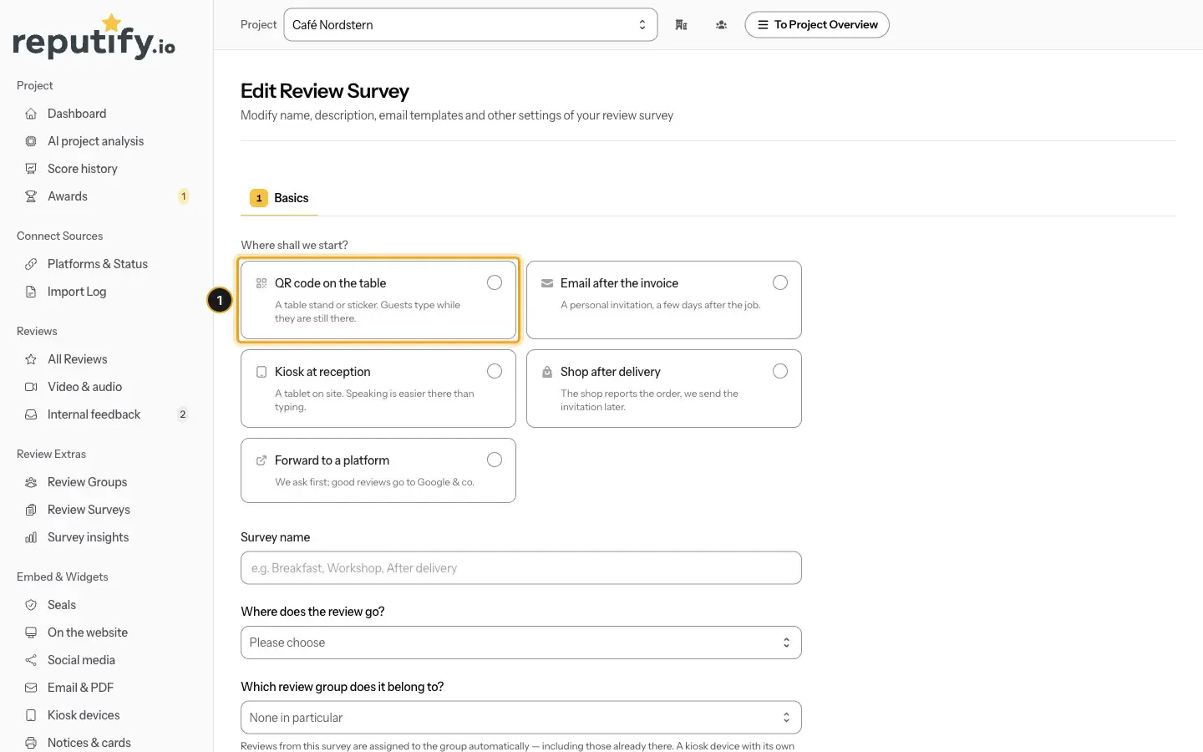Click the Social media share icon
1203x752 pixels.
pyautogui.click(x=31, y=660)
